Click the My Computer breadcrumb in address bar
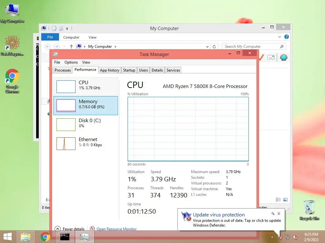This screenshot has width=325, height=243. [x=100, y=47]
